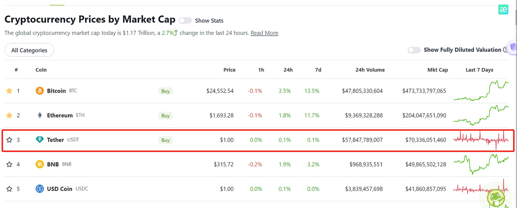
Task: Turn on Show Fully Diluted Valuation
Action: point(414,50)
